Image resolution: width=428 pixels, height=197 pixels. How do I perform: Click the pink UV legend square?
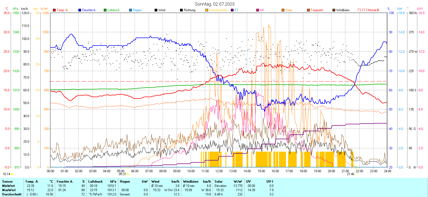258,10
